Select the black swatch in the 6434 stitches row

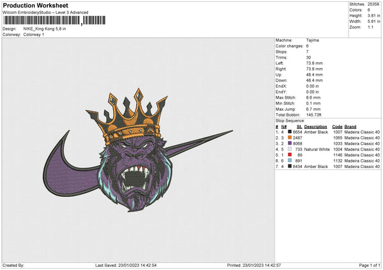tap(290, 166)
